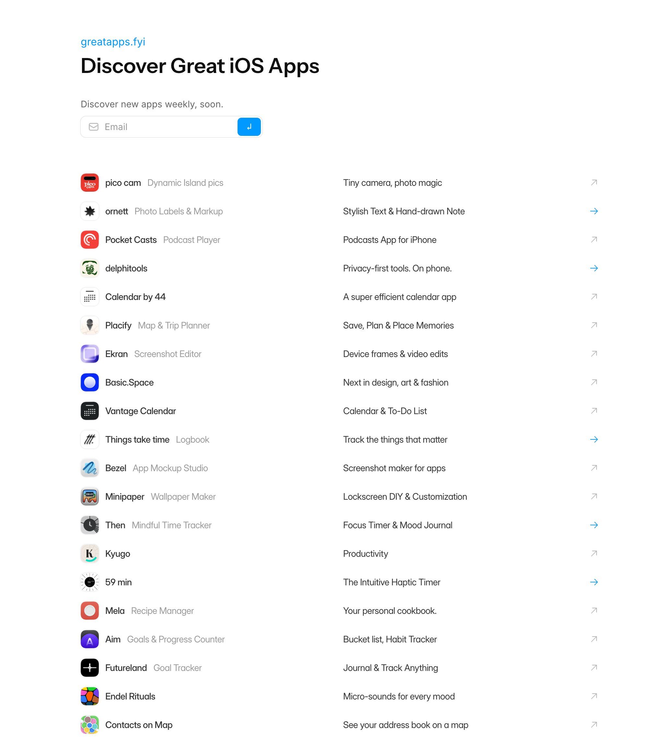This screenshot has width=663, height=740.
Task: Click the Minipaper wallpaper maker icon
Action: click(x=90, y=496)
